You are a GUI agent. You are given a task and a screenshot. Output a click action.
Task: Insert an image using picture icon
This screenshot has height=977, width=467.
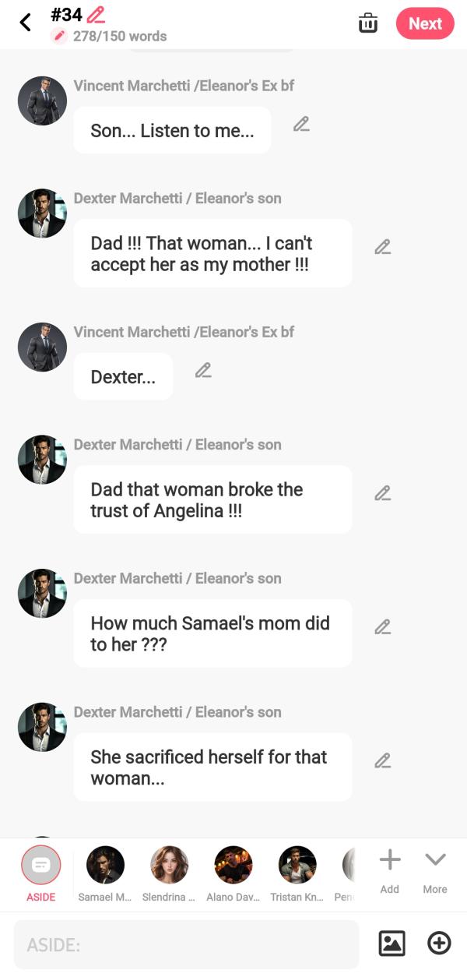(x=392, y=943)
